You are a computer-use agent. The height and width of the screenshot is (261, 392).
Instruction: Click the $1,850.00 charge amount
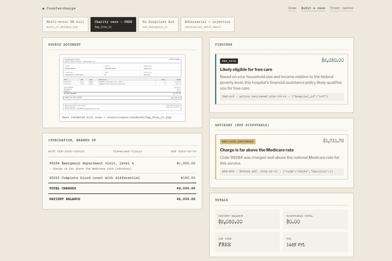pos(186,163)
